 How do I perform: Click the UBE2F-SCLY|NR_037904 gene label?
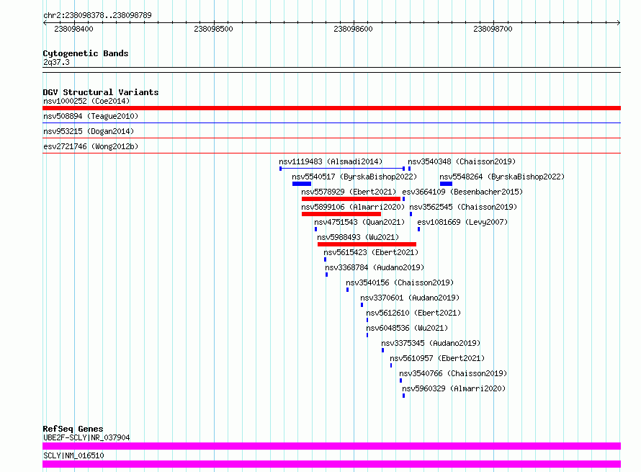pyautogui.click(x=86, y=437)
